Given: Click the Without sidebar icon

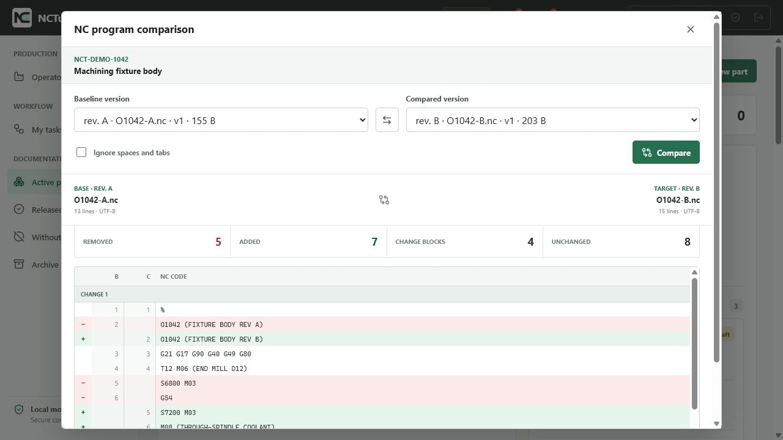Looking at the screenshot, I should [19, 237].
